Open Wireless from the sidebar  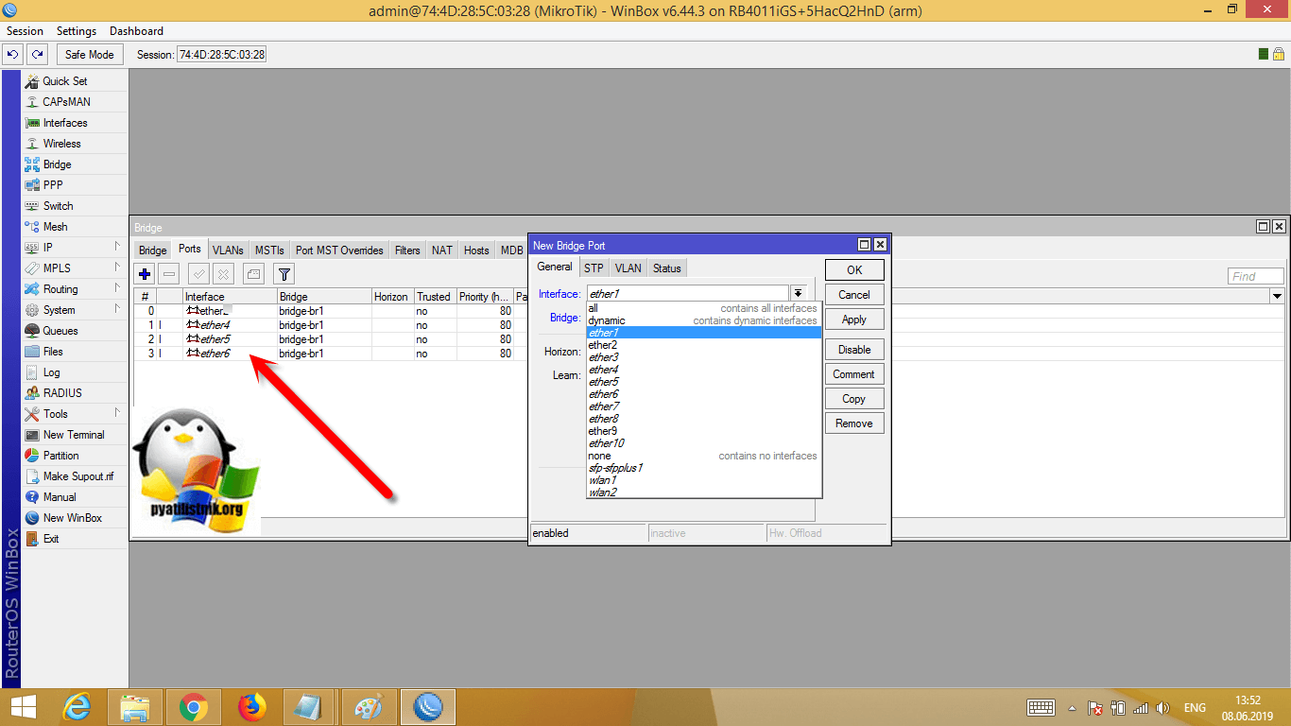[61, 144]
